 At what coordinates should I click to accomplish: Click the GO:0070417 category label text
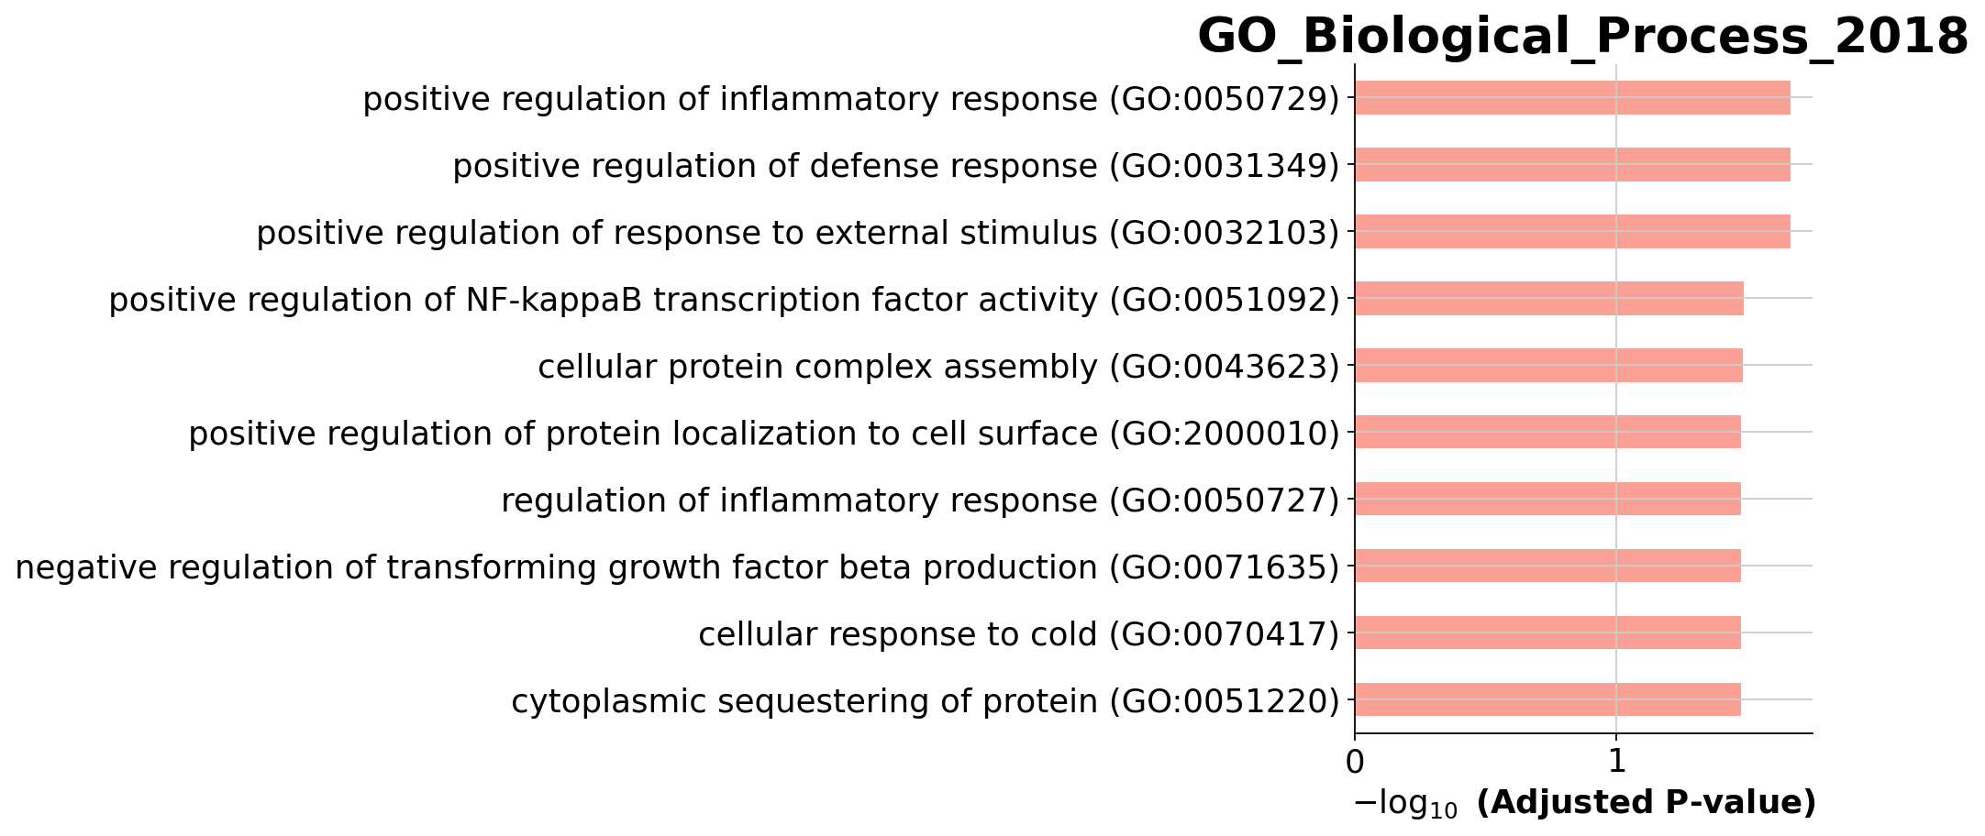pos(1019,634)
